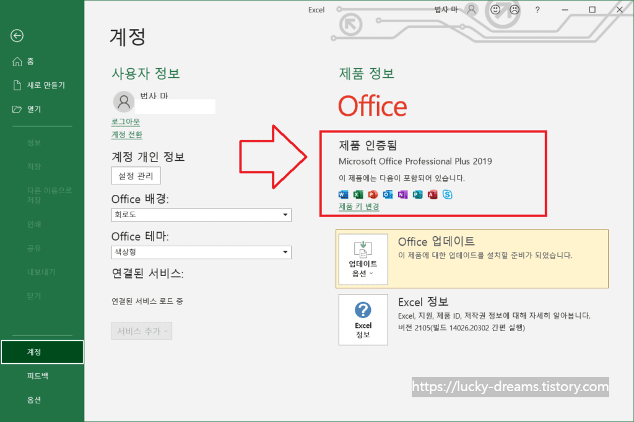634x422 pixels.
Task: Click the user avatar in 사용자 정보
Action: (124, 101)
